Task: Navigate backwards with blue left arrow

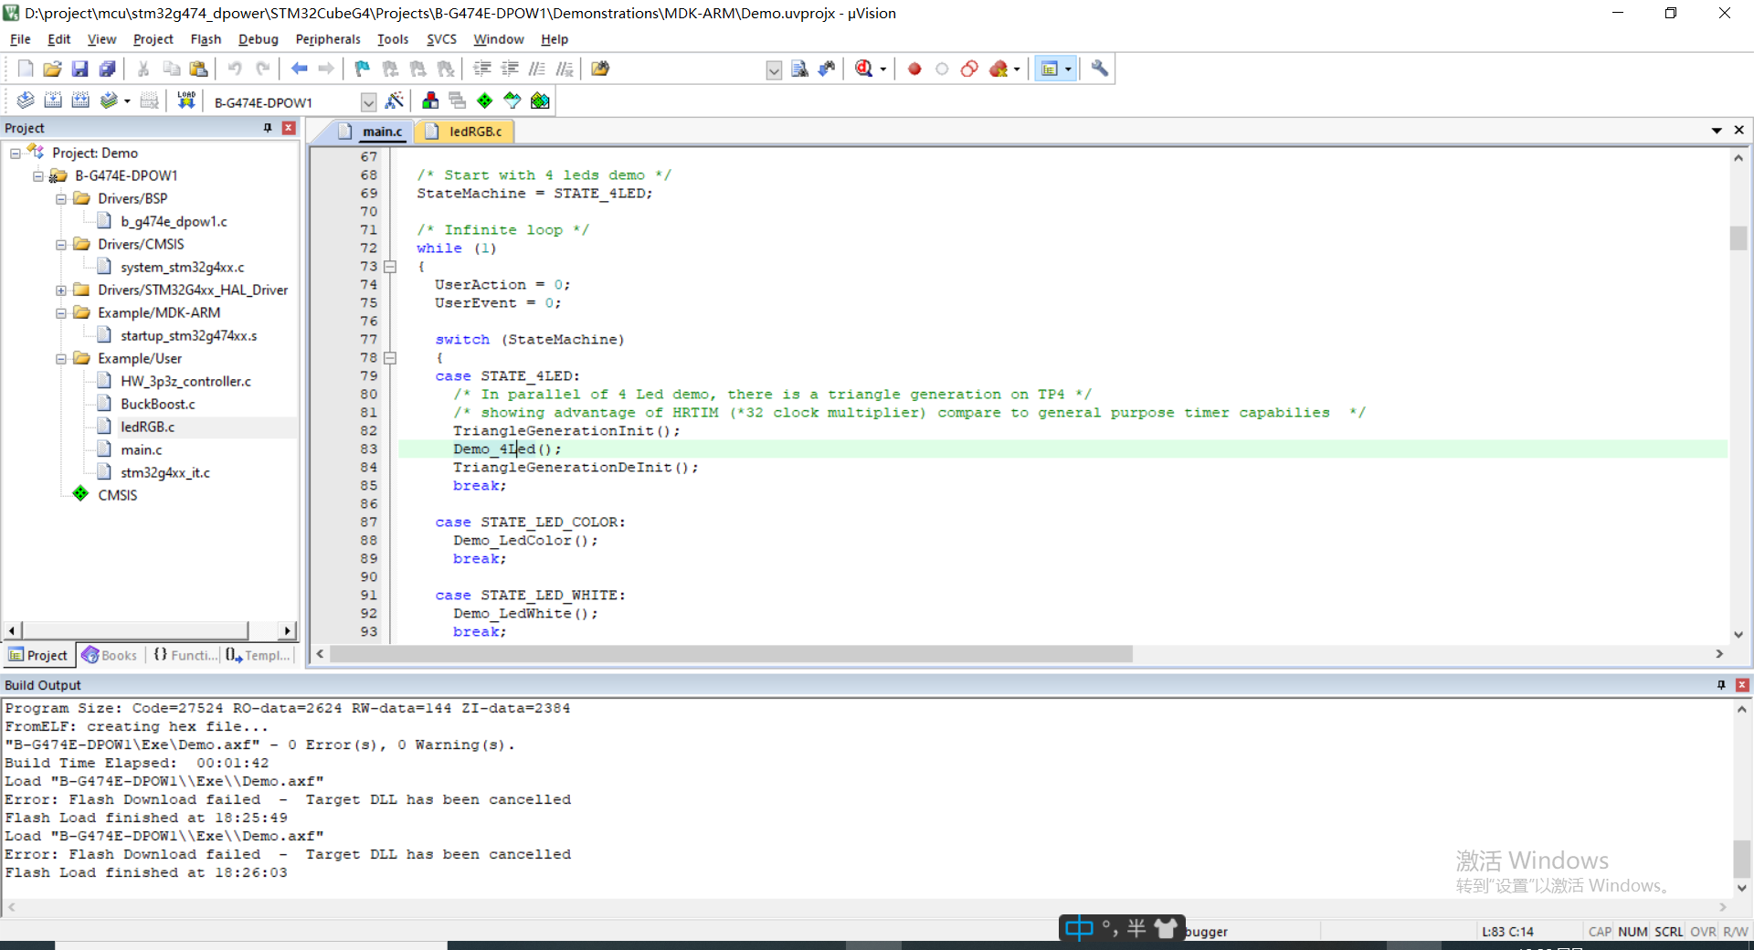Action: click(299, 69)
